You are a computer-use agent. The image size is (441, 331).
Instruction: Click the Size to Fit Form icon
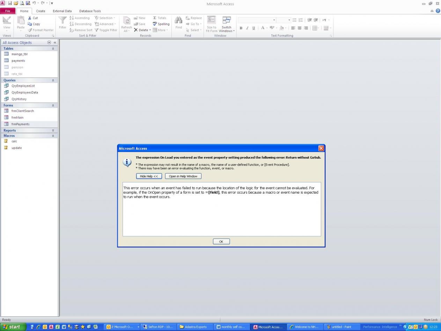click(x=212, y=20)
